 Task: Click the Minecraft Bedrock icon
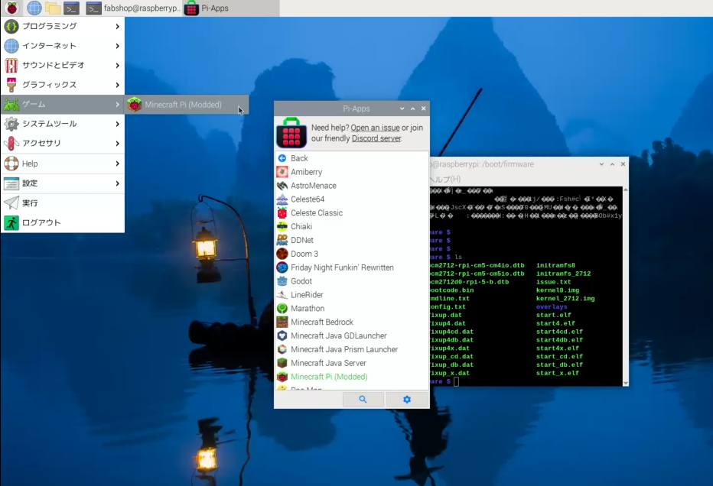282,322
